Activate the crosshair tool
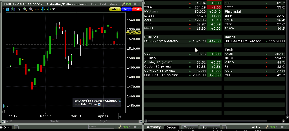This screenshot has width=289, height=131. tap(37, 9)
